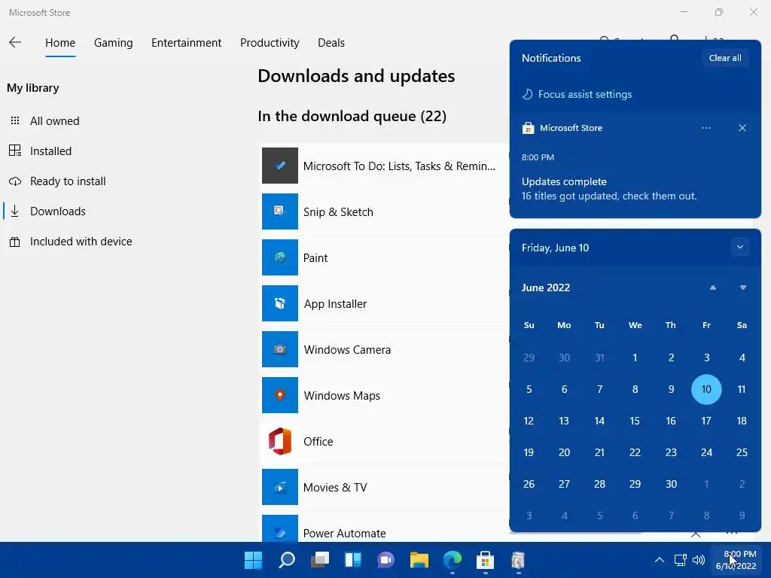Click the Power Automate name
This screenshot has width=771, height=578.
coord(344,534)
